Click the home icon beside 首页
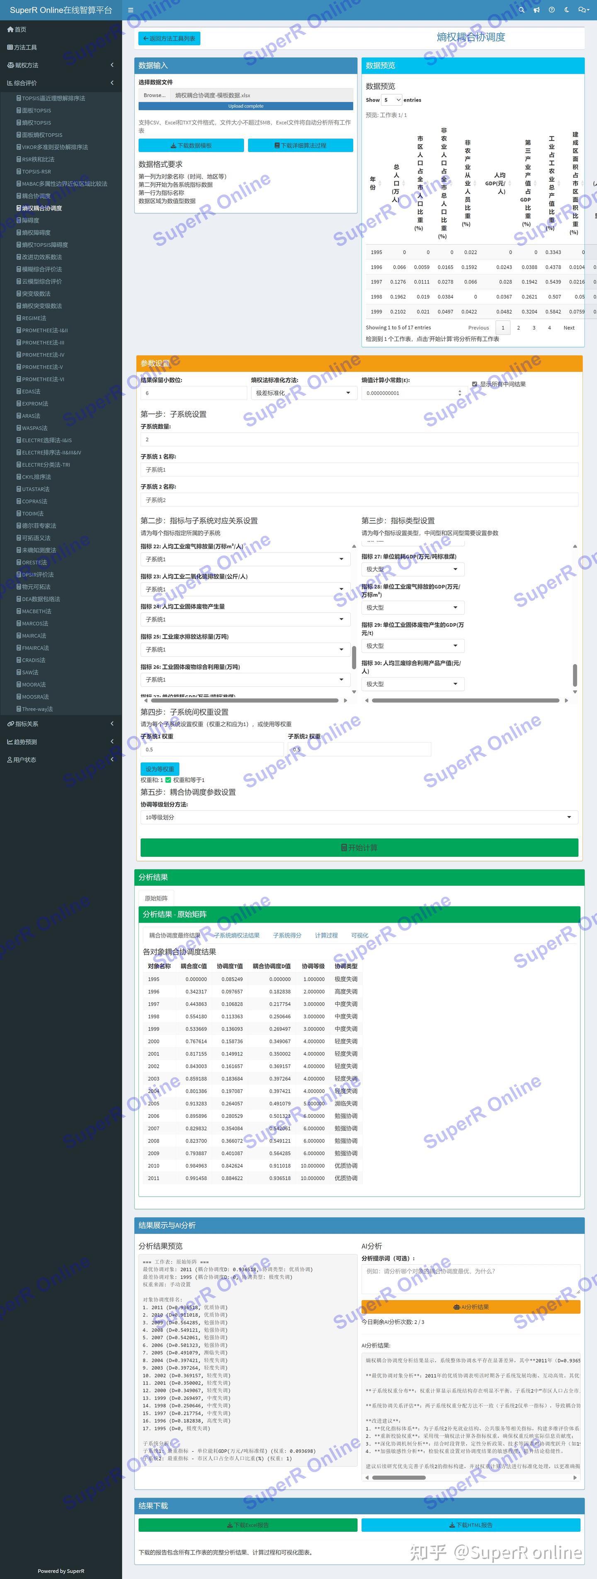The width and height of the screenshot is (597, 1579). click(10, 29)
